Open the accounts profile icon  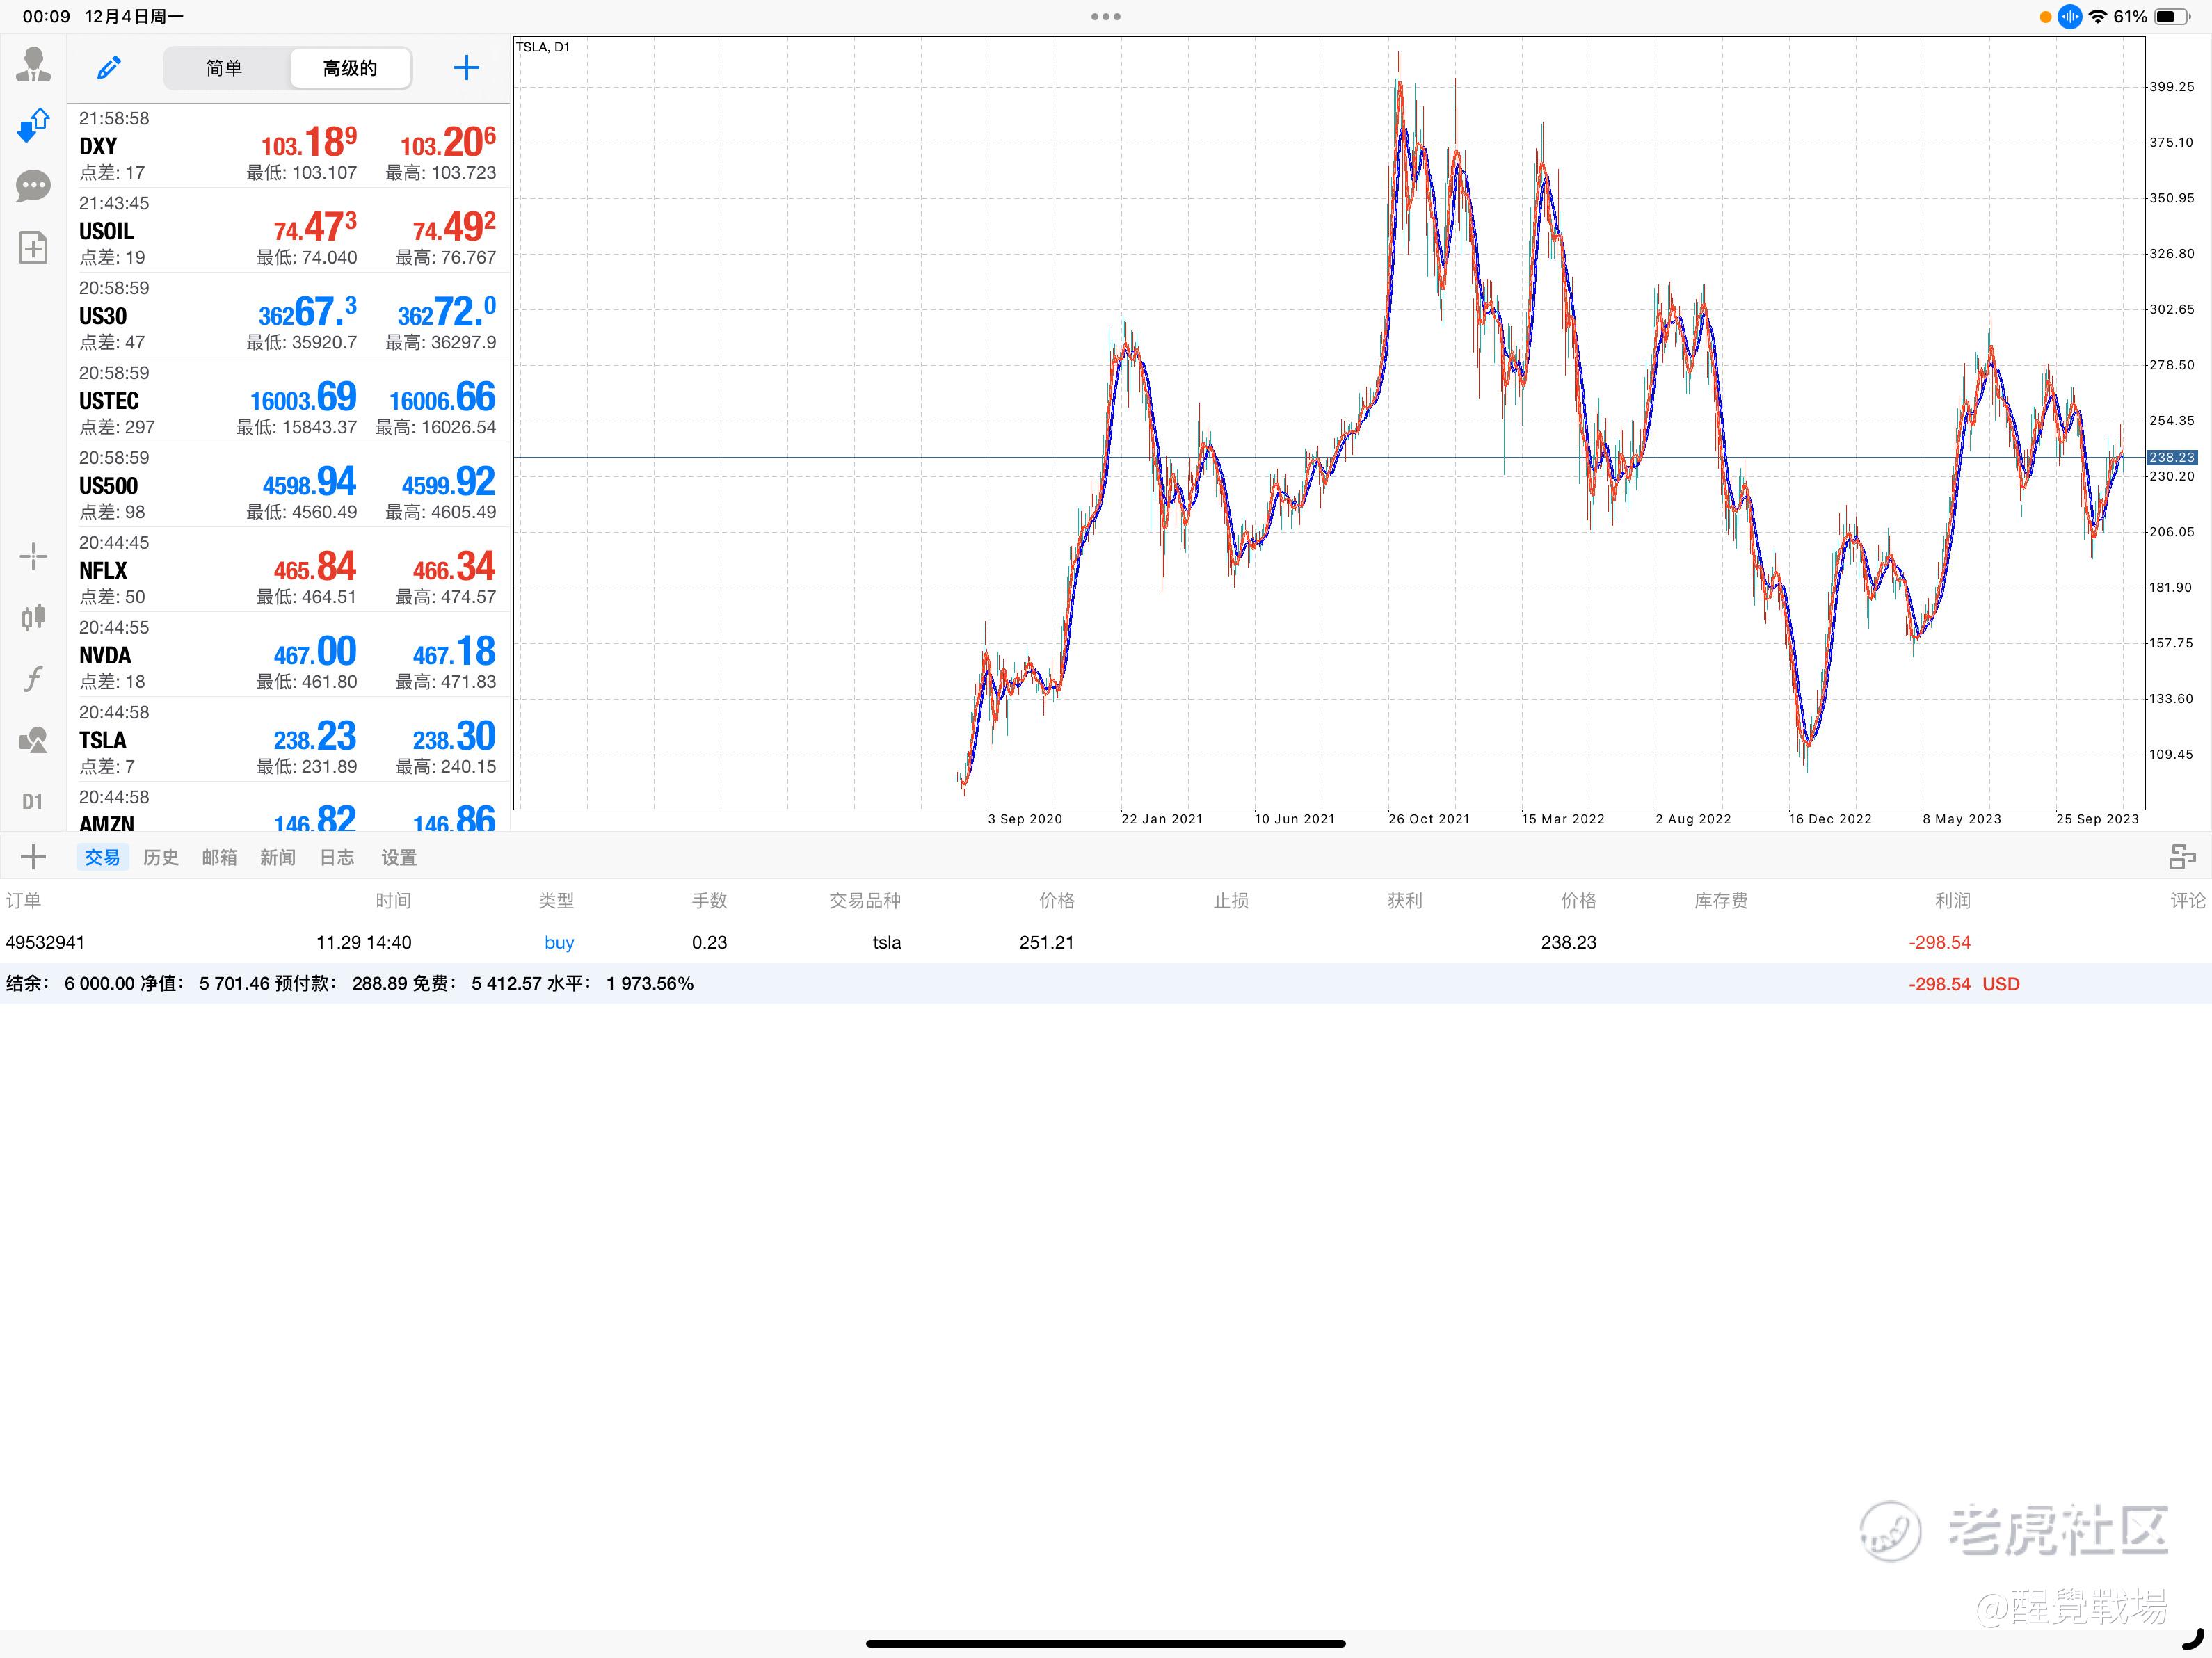[x=33, y=65]
